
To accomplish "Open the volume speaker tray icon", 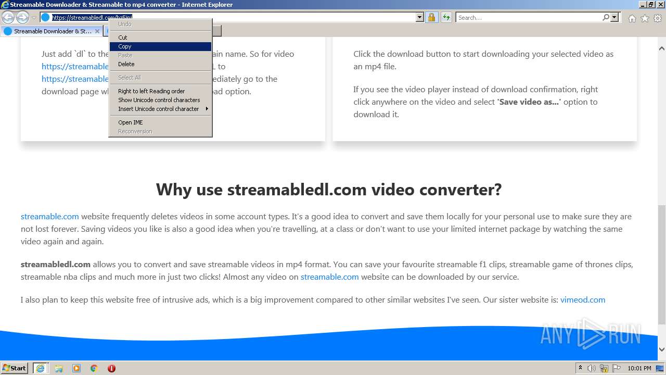I will pos(592,368).
